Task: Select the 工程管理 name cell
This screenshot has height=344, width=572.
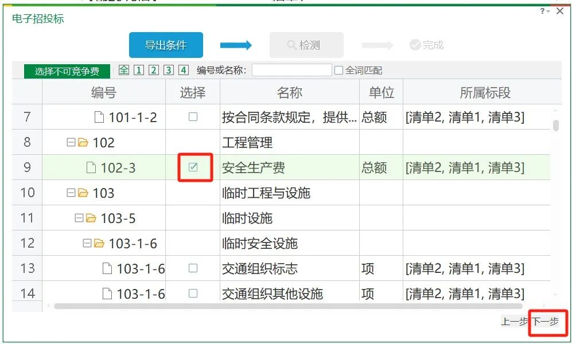Action: (x=290, y=142)
